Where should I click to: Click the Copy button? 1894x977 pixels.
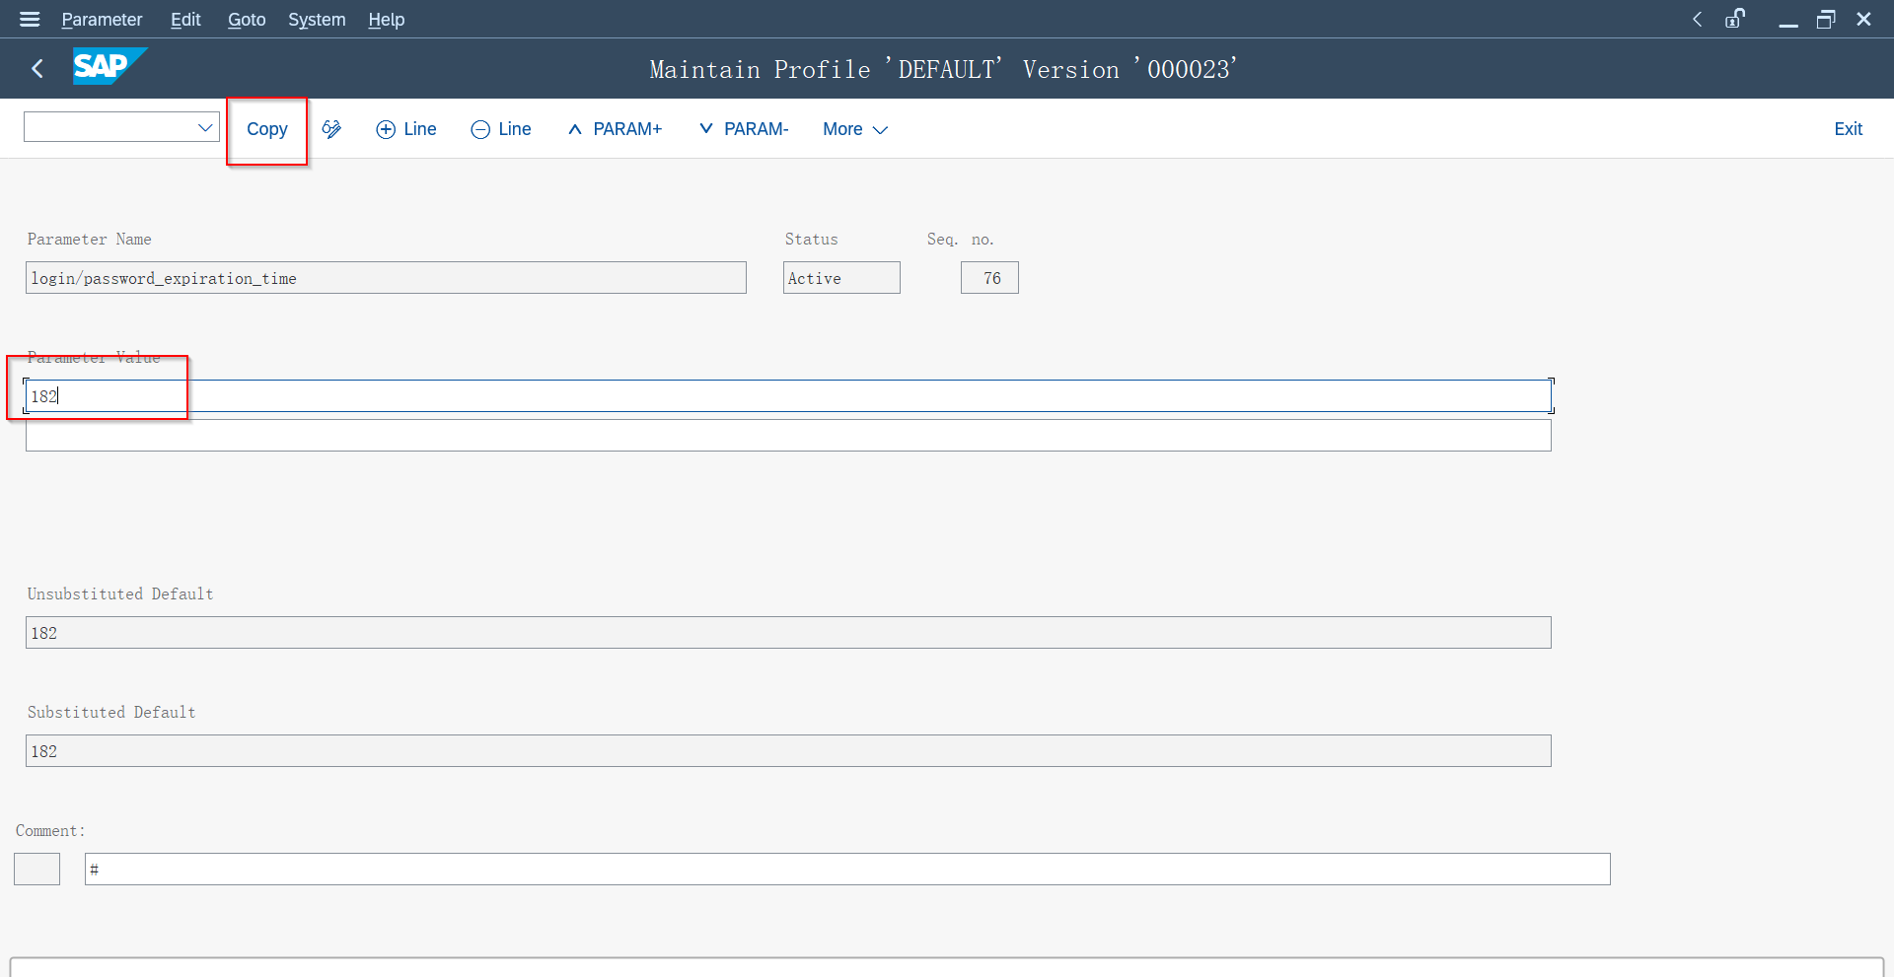(267, 129)
